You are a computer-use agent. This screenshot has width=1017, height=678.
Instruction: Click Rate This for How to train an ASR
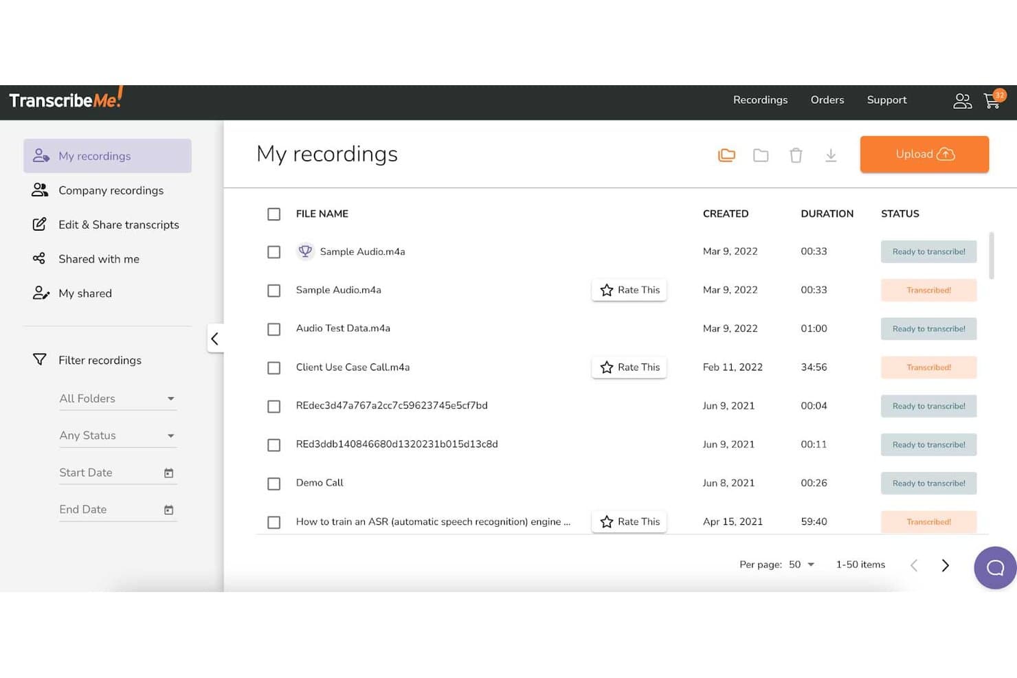(x=629, y=521)
